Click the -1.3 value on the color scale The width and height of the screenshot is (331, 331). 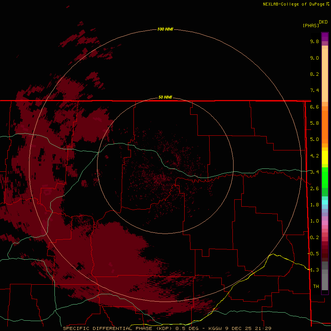pos(313,270)
